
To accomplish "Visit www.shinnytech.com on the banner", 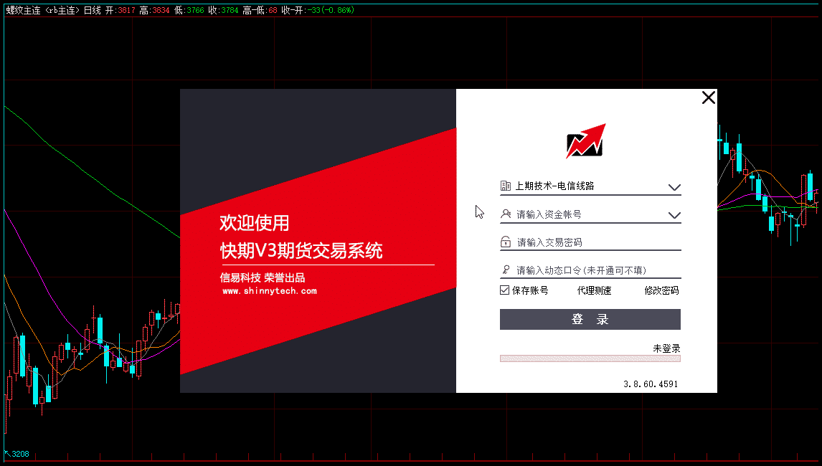I will [269, 291].
